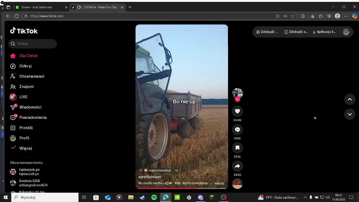This screenshot has width=359, height=202.
Task: Follow creator via red plus button
Action: 238,99
